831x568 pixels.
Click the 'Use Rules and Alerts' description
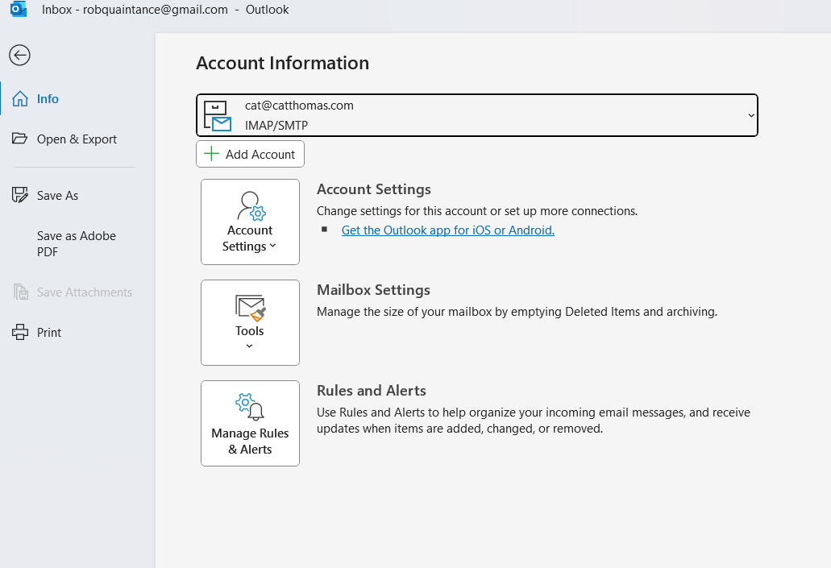click(533, 421)
